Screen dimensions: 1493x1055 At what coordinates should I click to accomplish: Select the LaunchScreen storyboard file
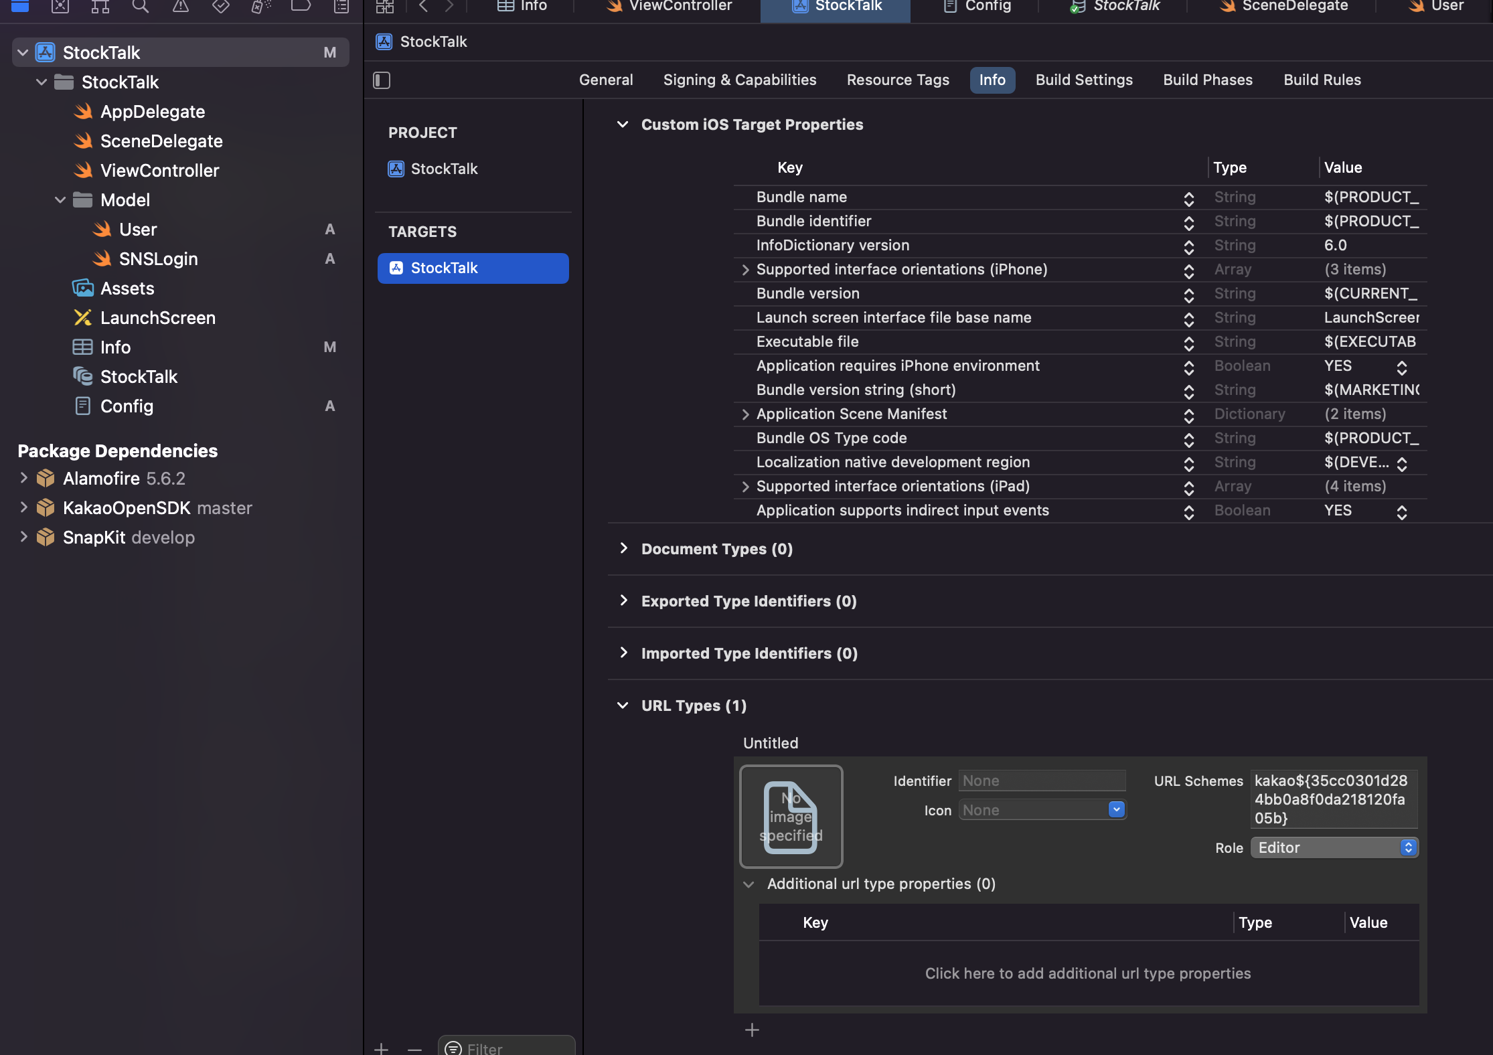click(x=157, y=318)
